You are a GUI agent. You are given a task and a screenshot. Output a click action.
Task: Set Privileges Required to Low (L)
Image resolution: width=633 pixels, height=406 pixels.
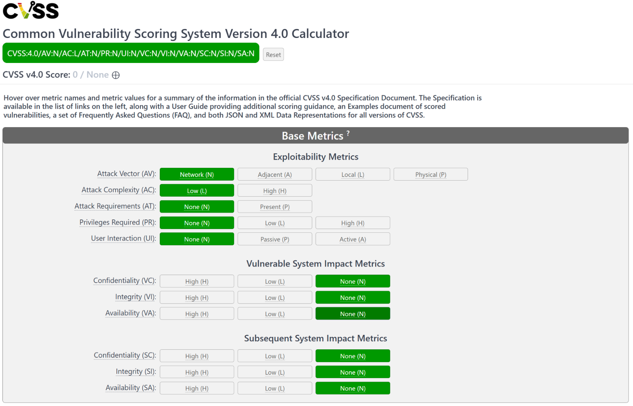275,223
